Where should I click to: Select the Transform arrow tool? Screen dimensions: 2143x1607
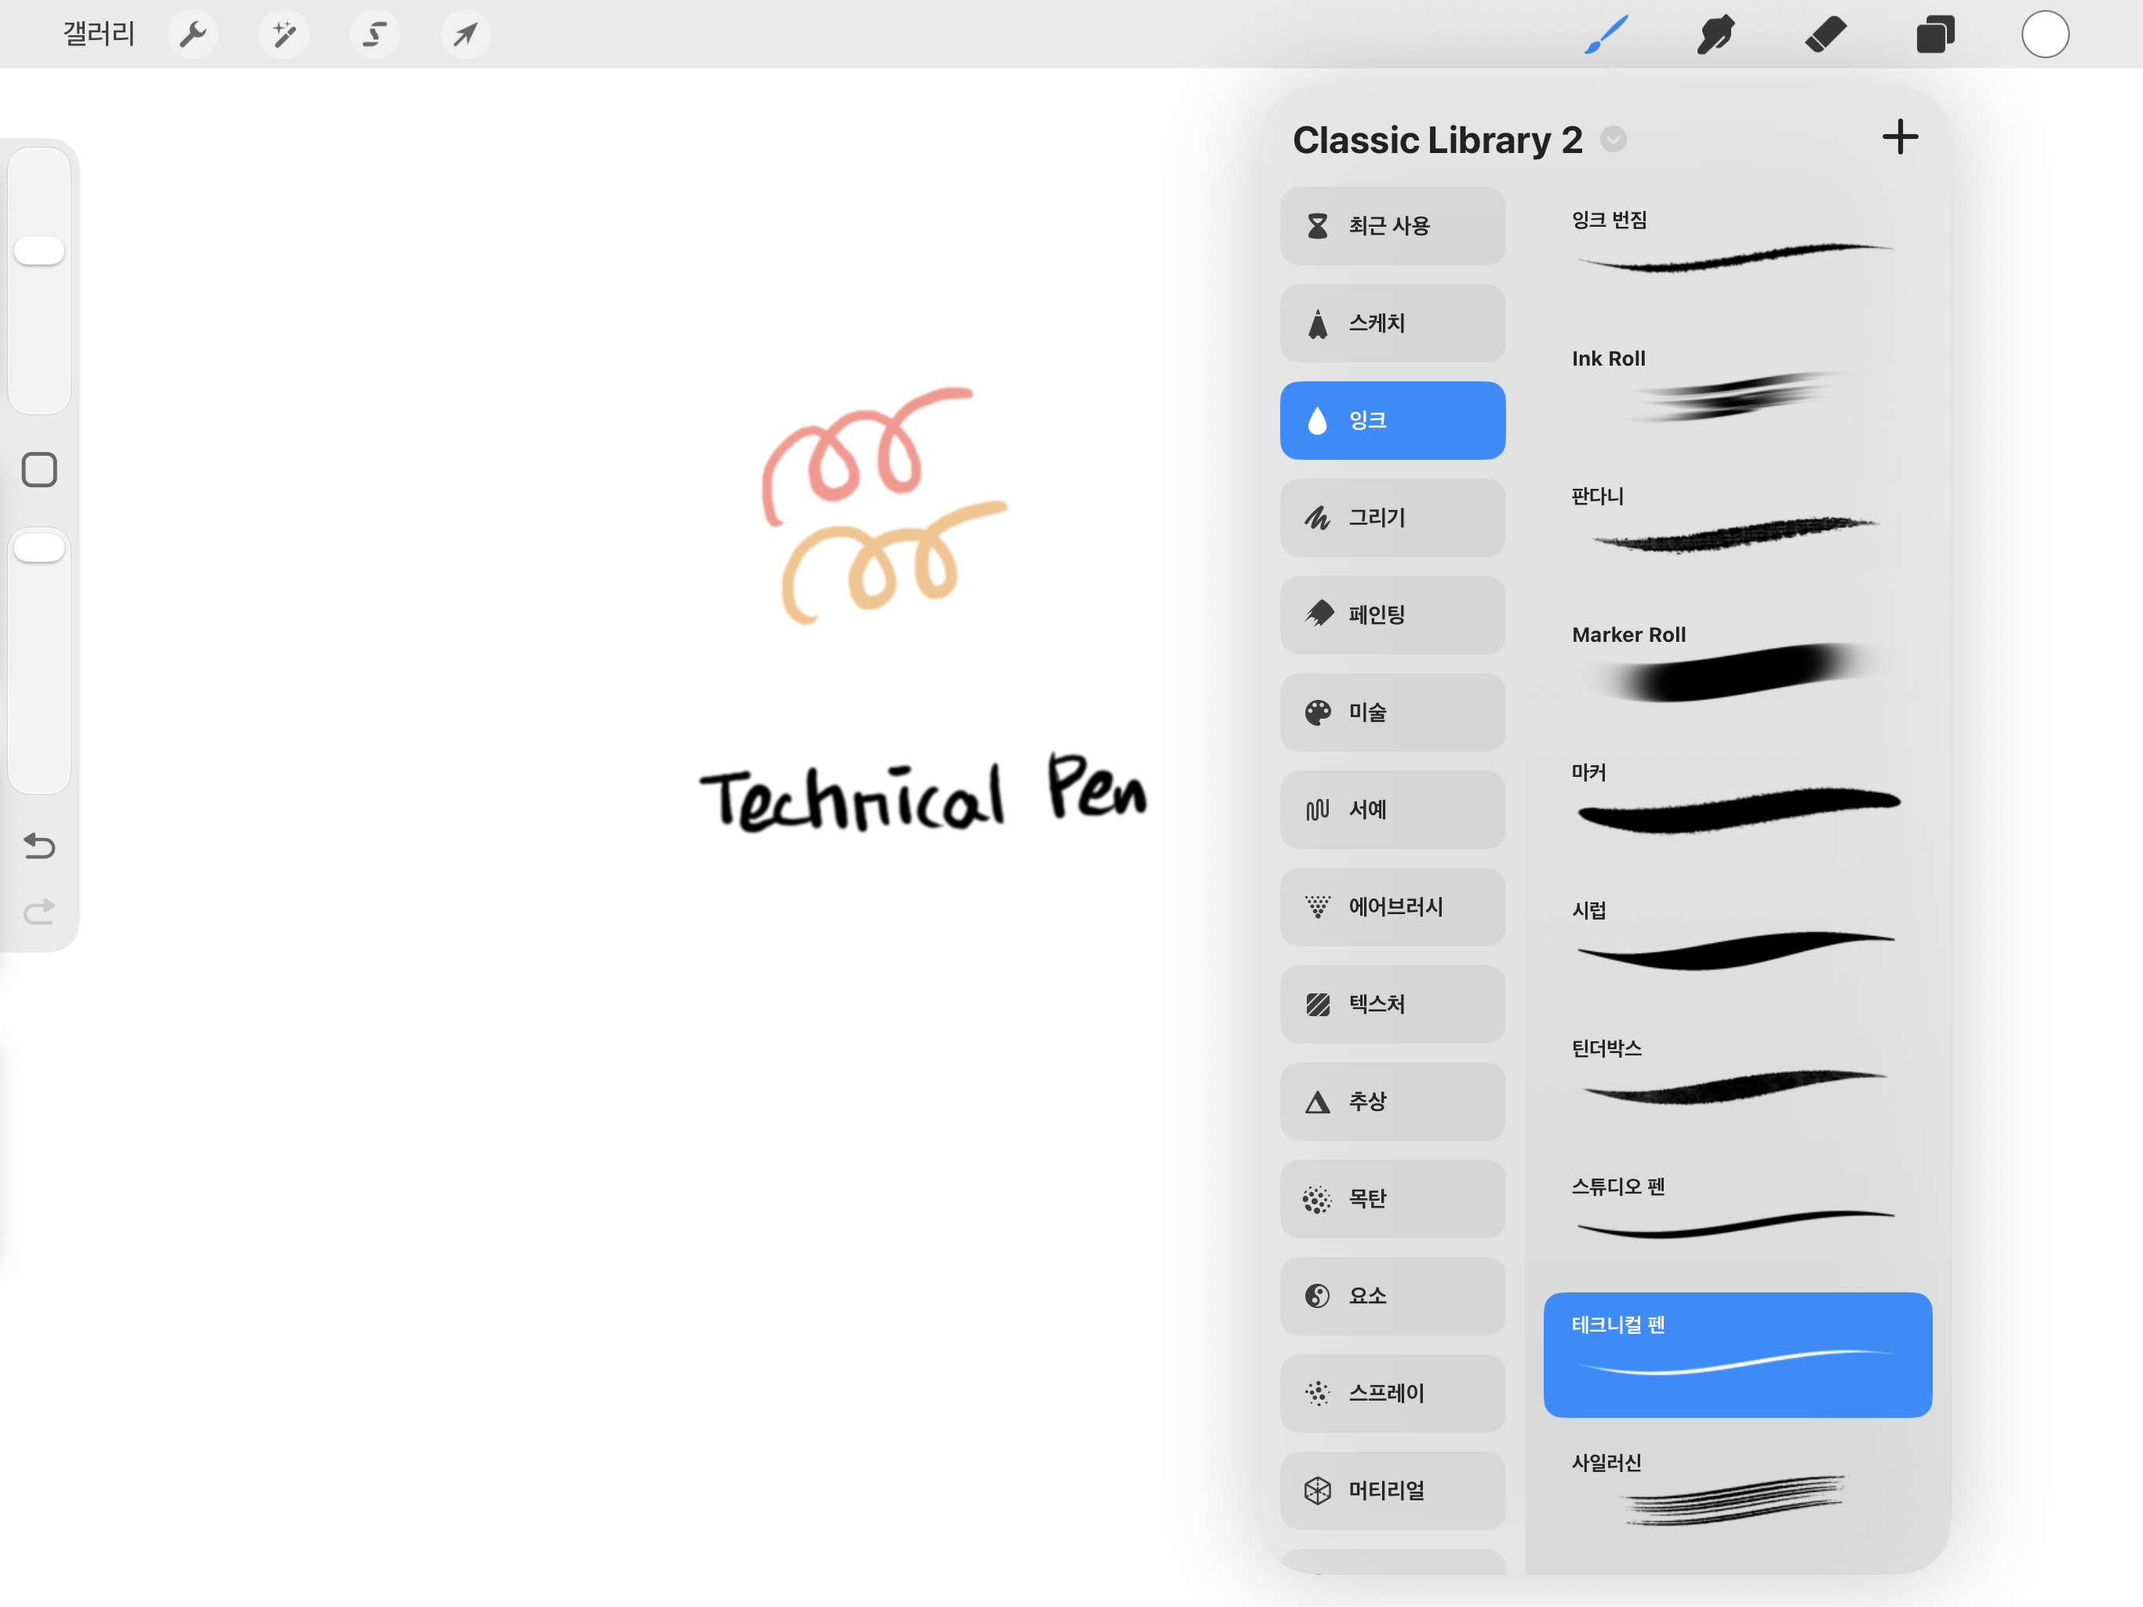pyautogui.click(x=465, y=35)
